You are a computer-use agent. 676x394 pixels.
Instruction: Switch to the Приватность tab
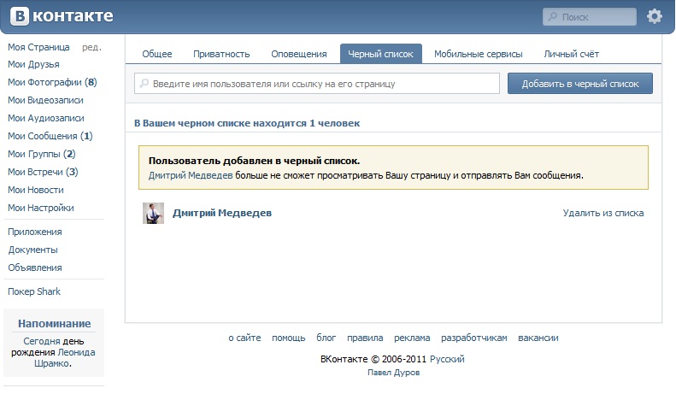221,54
